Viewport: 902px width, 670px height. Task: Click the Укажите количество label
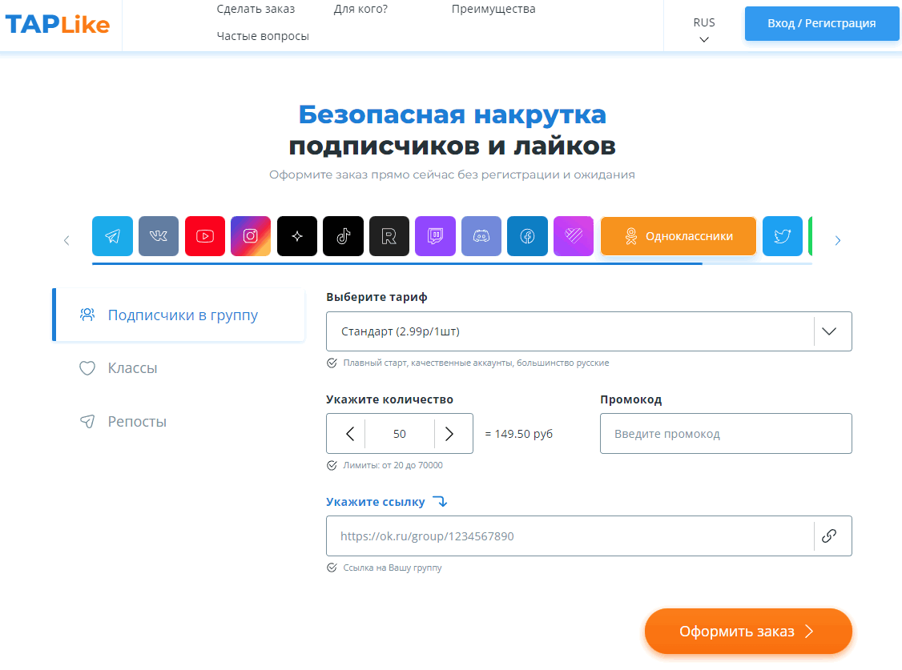(389, 399)
